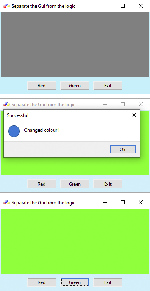Click the Exit button in the bottom window
150x291 pixels.
click(x=108, y=282)
